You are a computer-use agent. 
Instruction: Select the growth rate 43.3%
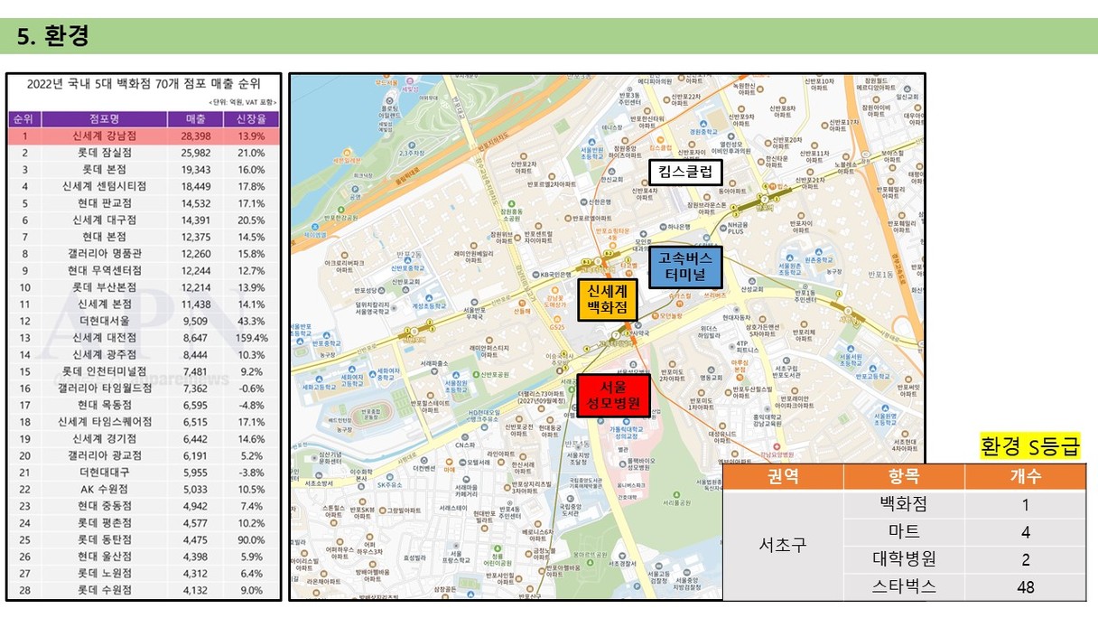(250, 321)
